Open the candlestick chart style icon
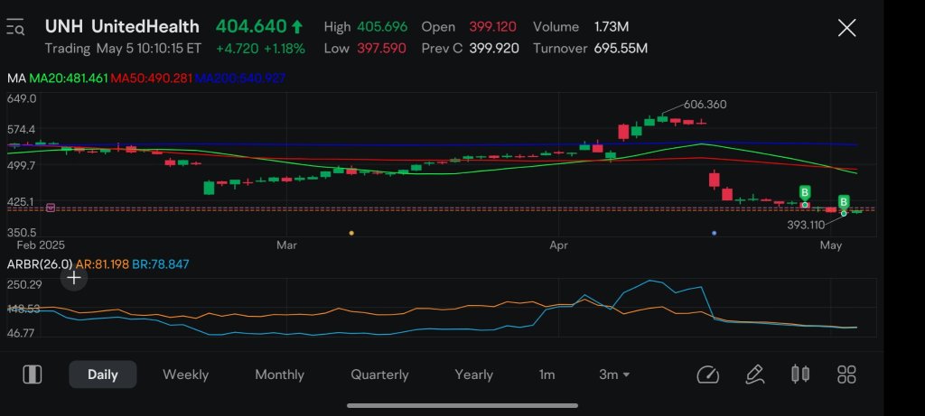This screenshot has height=416, width=925. (x=800, y=374)
